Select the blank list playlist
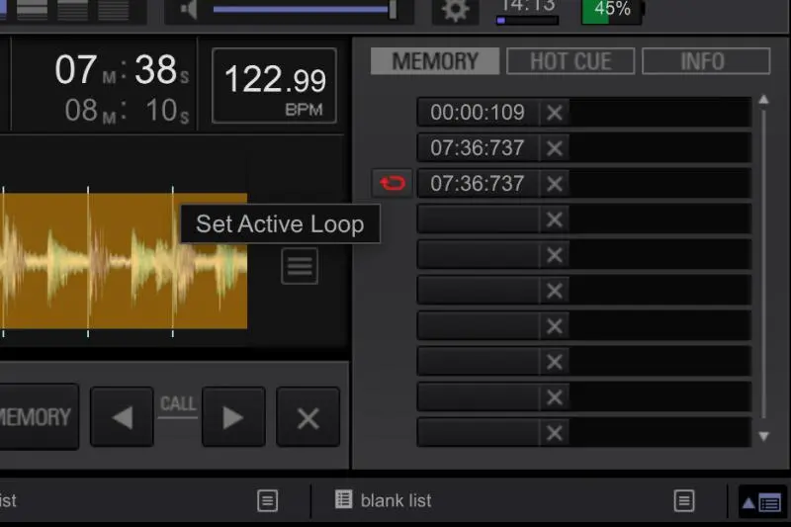Image resolution: width=791 pixels, height=527 pixels. pos(395,500)
